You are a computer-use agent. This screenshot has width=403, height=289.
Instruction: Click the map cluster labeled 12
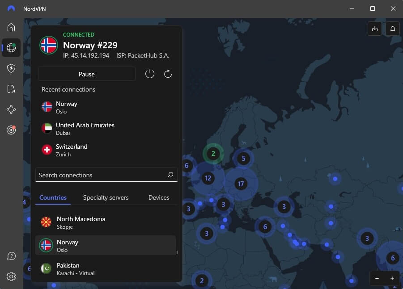click(x=208, y=178)
